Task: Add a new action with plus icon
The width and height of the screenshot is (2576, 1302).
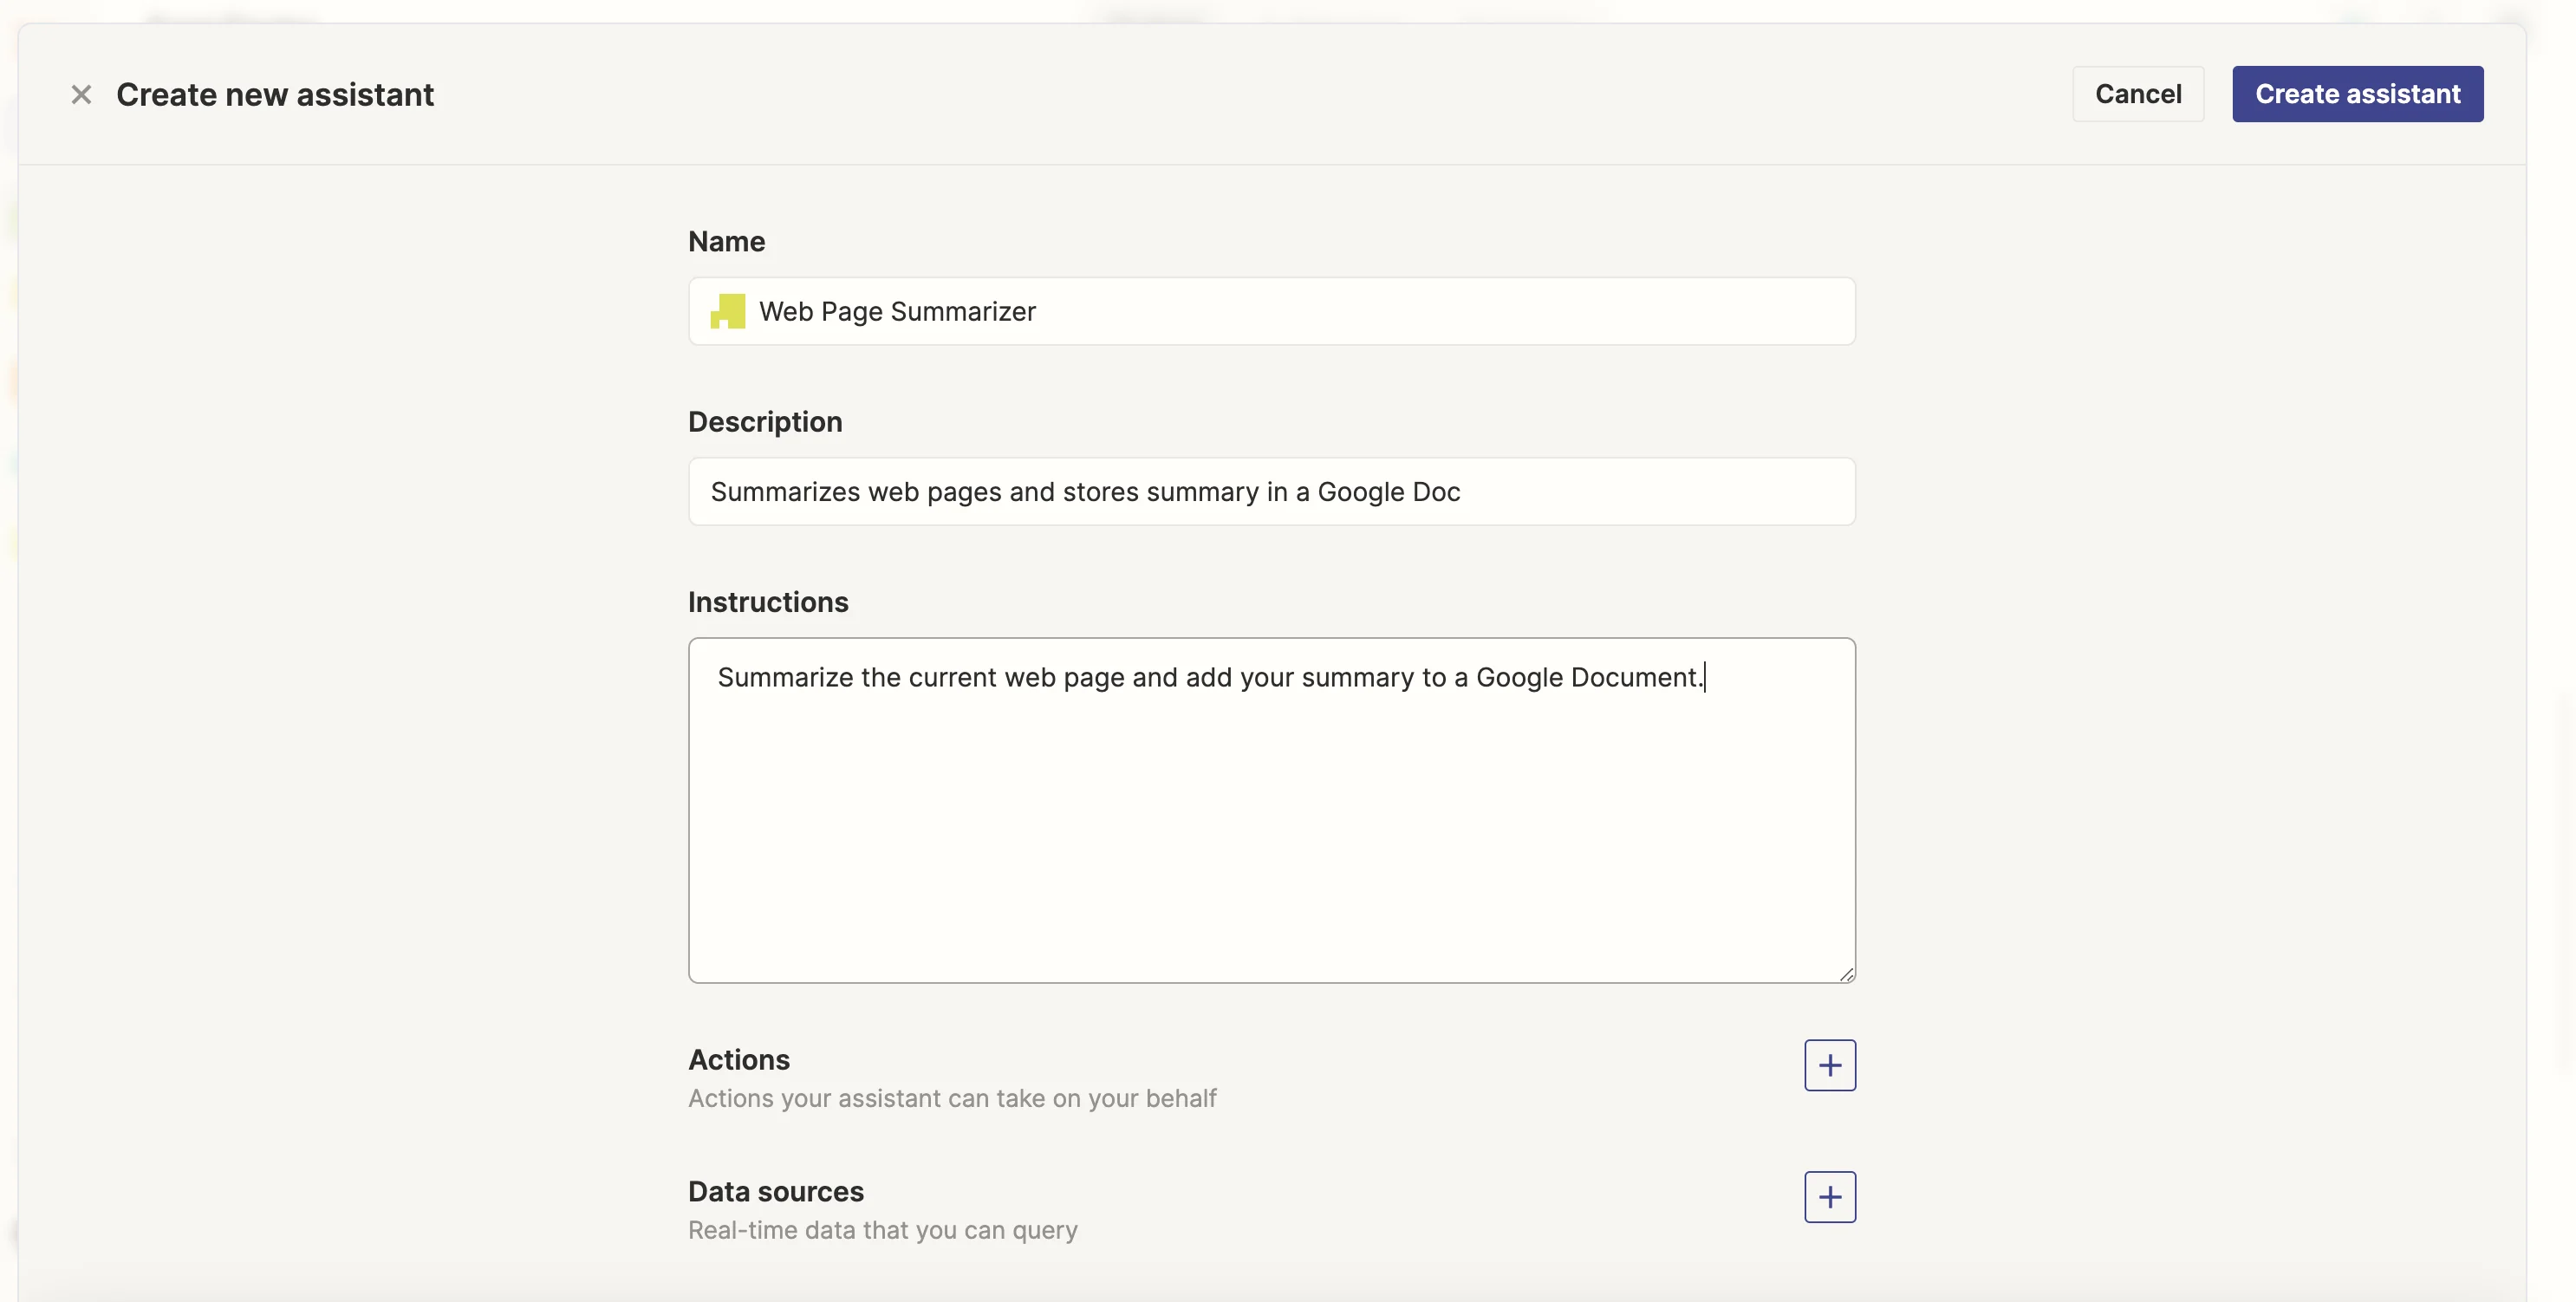Action: pos(1829,1065)
